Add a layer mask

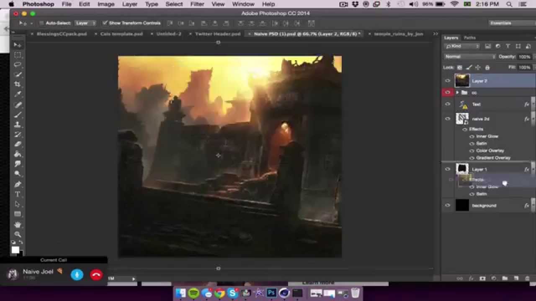pyautogui.click(x=482, y=278)
